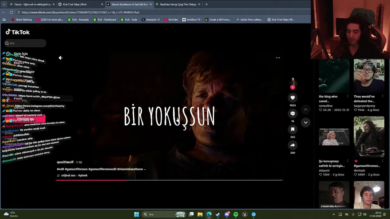The width and height of the screenshot is (390, 219).
Task: Open the Kick - Anasayfa bookmark
Action: click(x=78, y=19)
